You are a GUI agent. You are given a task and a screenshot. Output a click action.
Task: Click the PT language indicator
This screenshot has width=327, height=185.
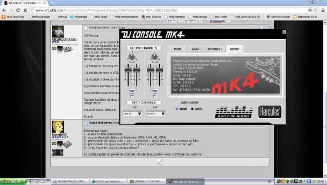click(x=270, y=181)
